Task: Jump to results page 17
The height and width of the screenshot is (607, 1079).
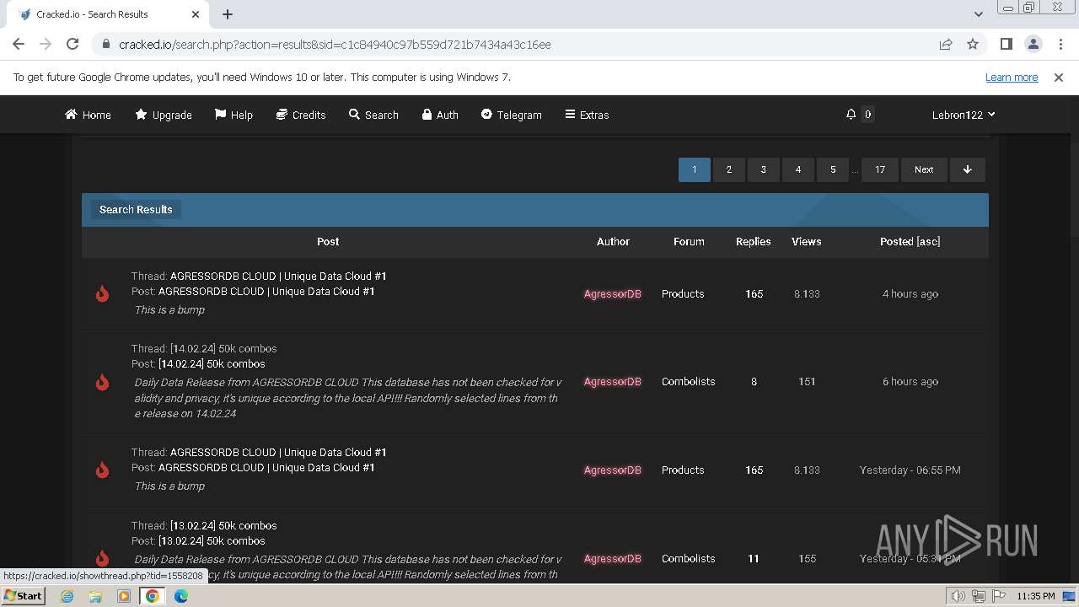Action: 880,169
